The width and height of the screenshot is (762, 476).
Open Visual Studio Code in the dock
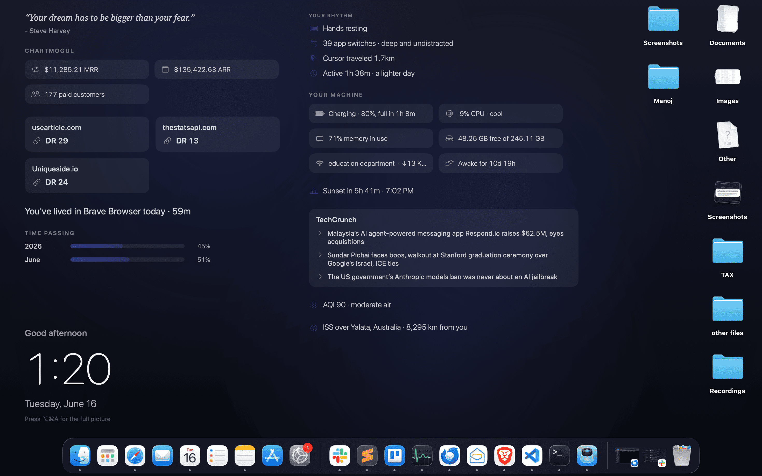click(x=532, y=456)
